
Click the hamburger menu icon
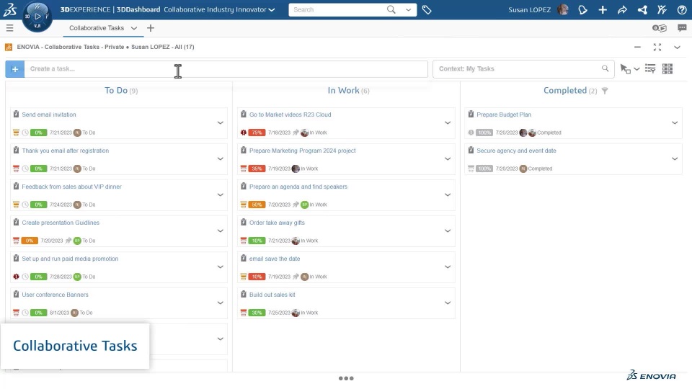9,28
